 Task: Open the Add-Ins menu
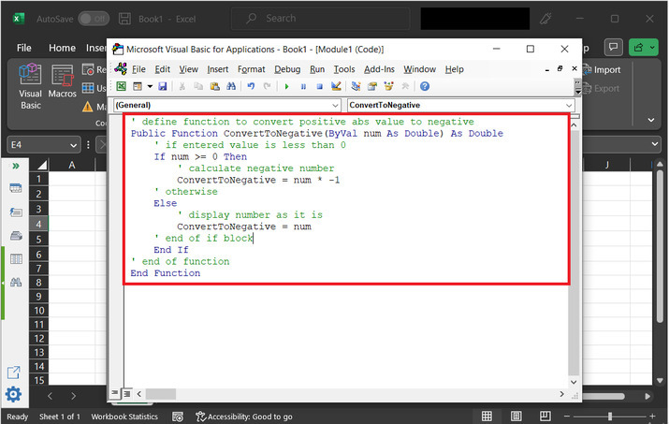(x=379, y=69)
